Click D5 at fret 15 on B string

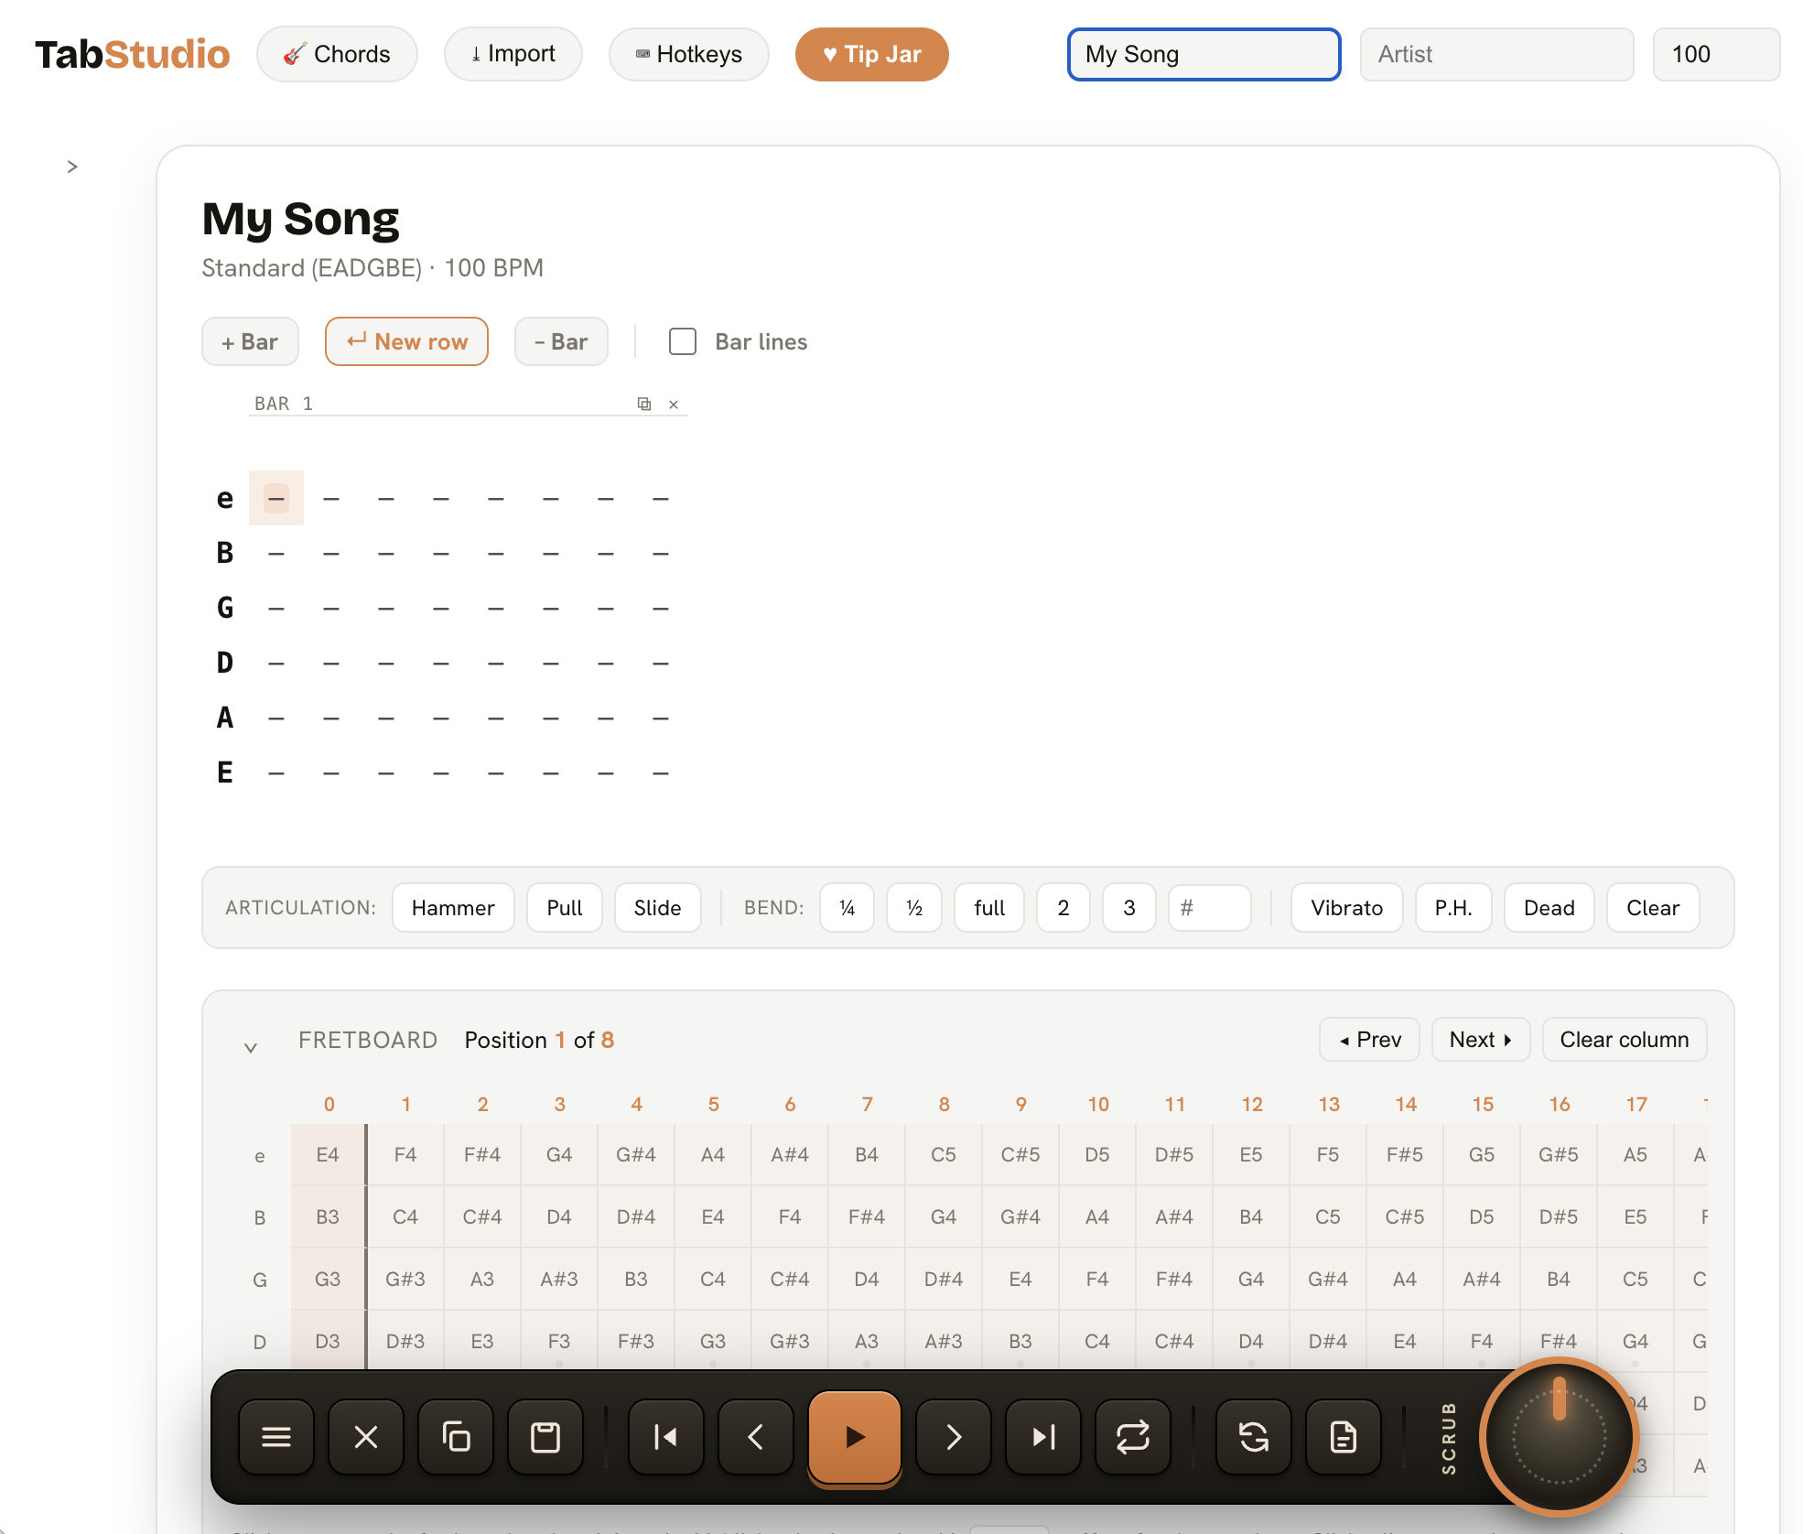pos(1482,1216)
